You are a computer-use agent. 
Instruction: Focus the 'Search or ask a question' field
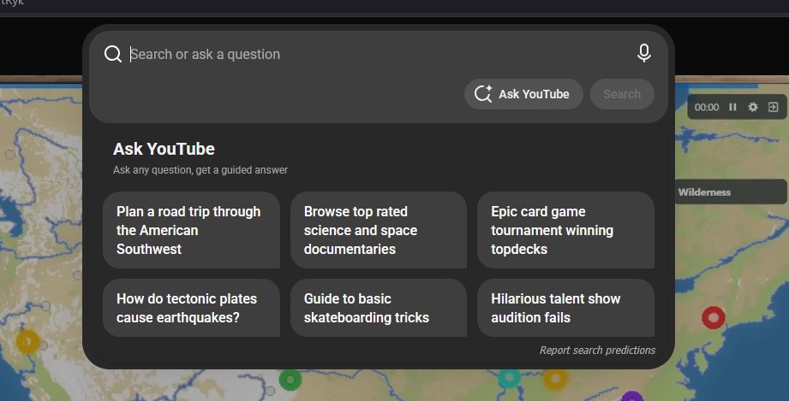378,54
